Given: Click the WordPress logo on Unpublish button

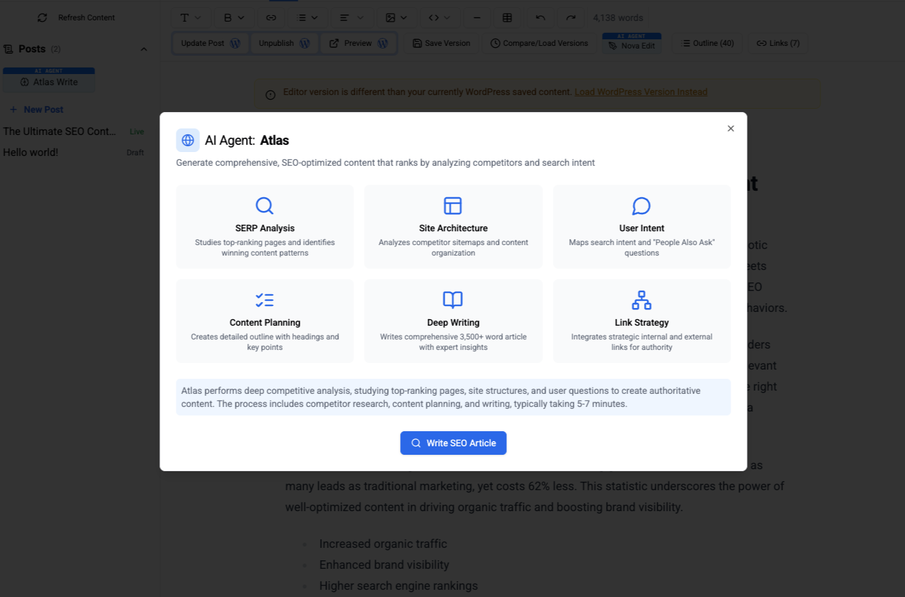Looking at the screenshot, I should click(x=304, y=43).
